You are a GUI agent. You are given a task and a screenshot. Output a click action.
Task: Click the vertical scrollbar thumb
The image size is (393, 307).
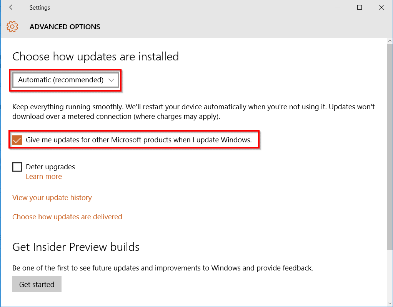tap(390, 146)
